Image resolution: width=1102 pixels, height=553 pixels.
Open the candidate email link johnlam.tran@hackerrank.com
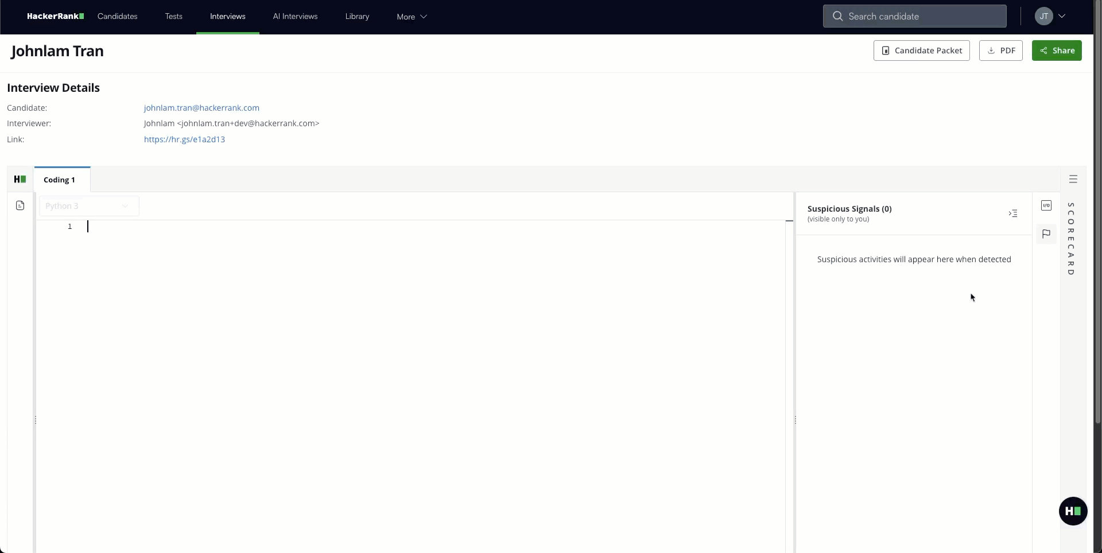tap(201, 107)
